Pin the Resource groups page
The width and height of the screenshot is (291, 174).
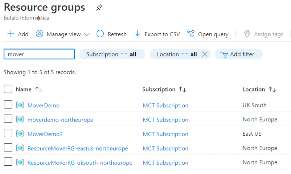coord(99,8)
